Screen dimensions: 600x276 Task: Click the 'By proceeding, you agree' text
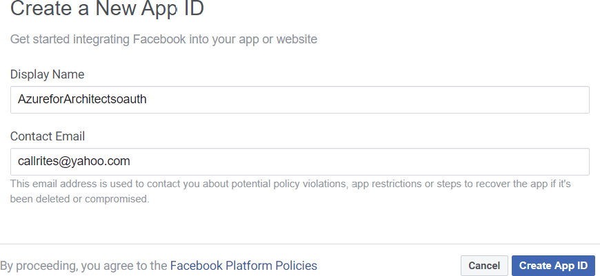83,266
